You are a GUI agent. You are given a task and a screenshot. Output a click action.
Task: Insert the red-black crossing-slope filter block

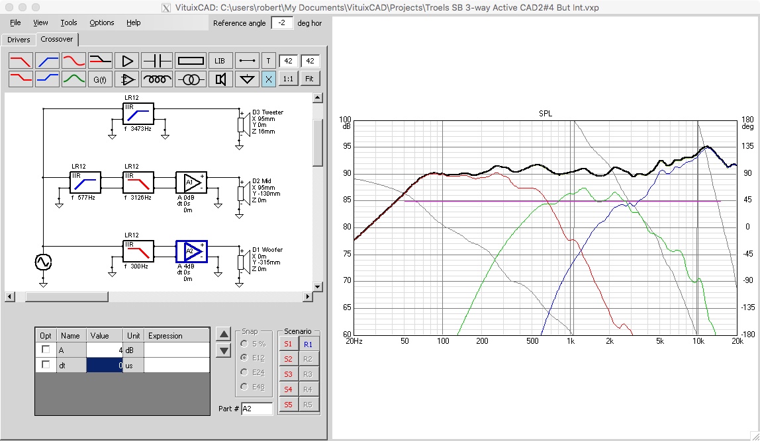(x=101, y=61)
